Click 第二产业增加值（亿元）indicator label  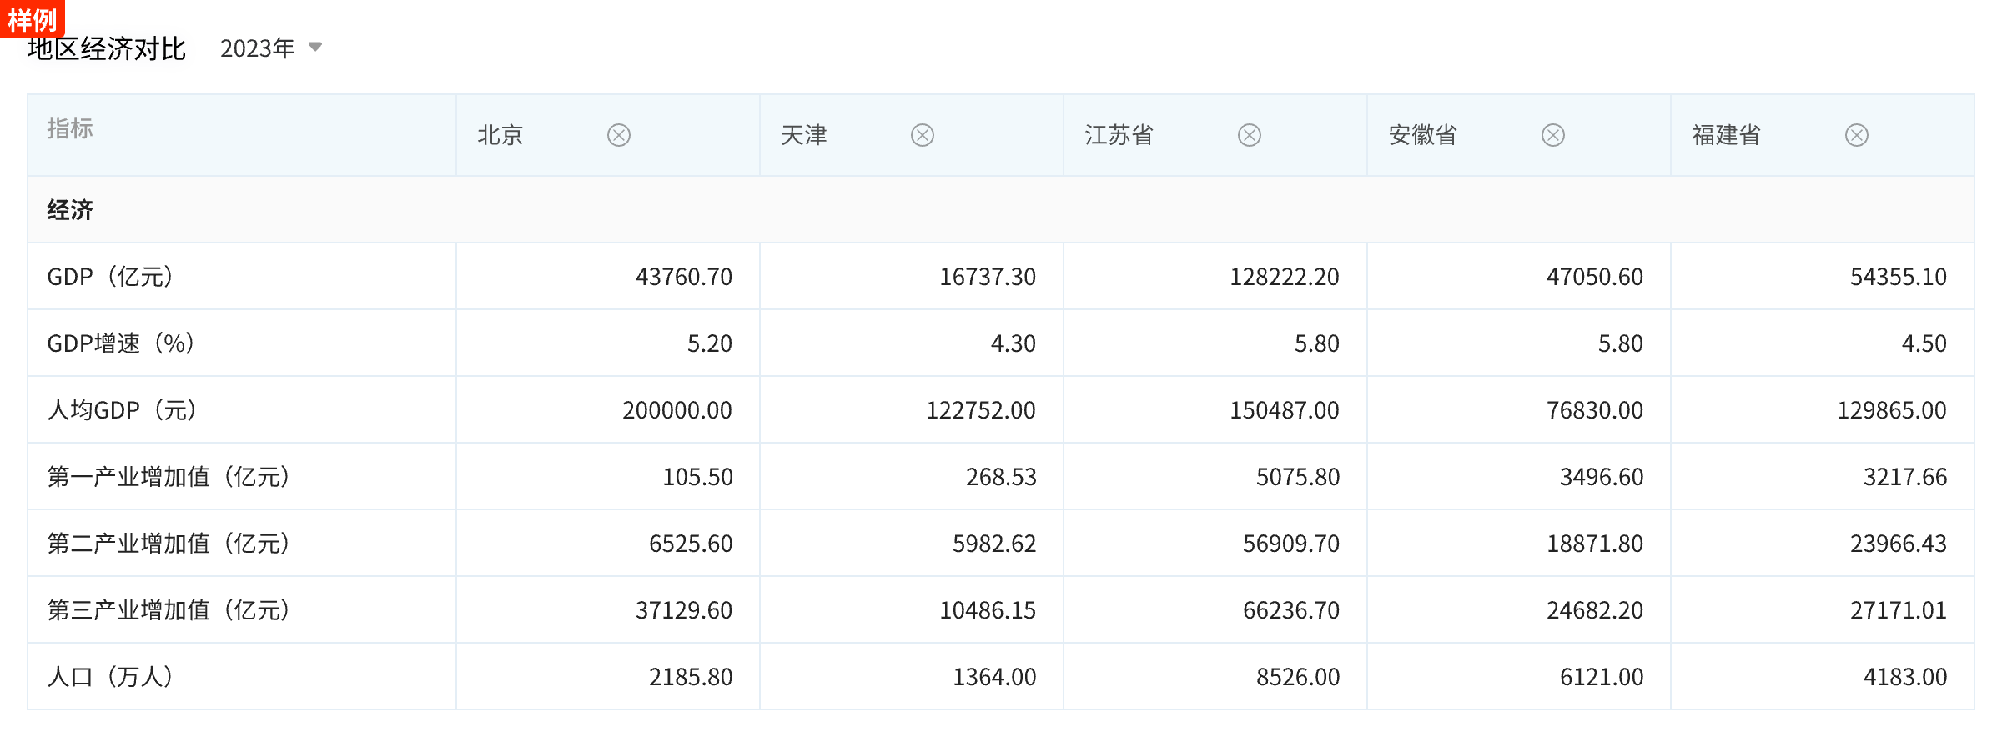[169, 544]
